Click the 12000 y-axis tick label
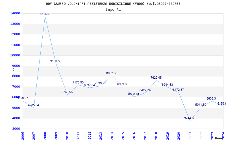 click(15, 34)
